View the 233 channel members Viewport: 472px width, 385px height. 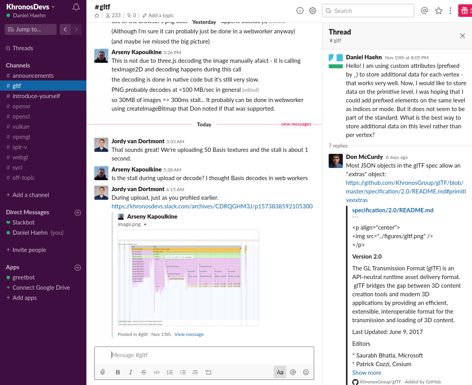click(113, 16)
